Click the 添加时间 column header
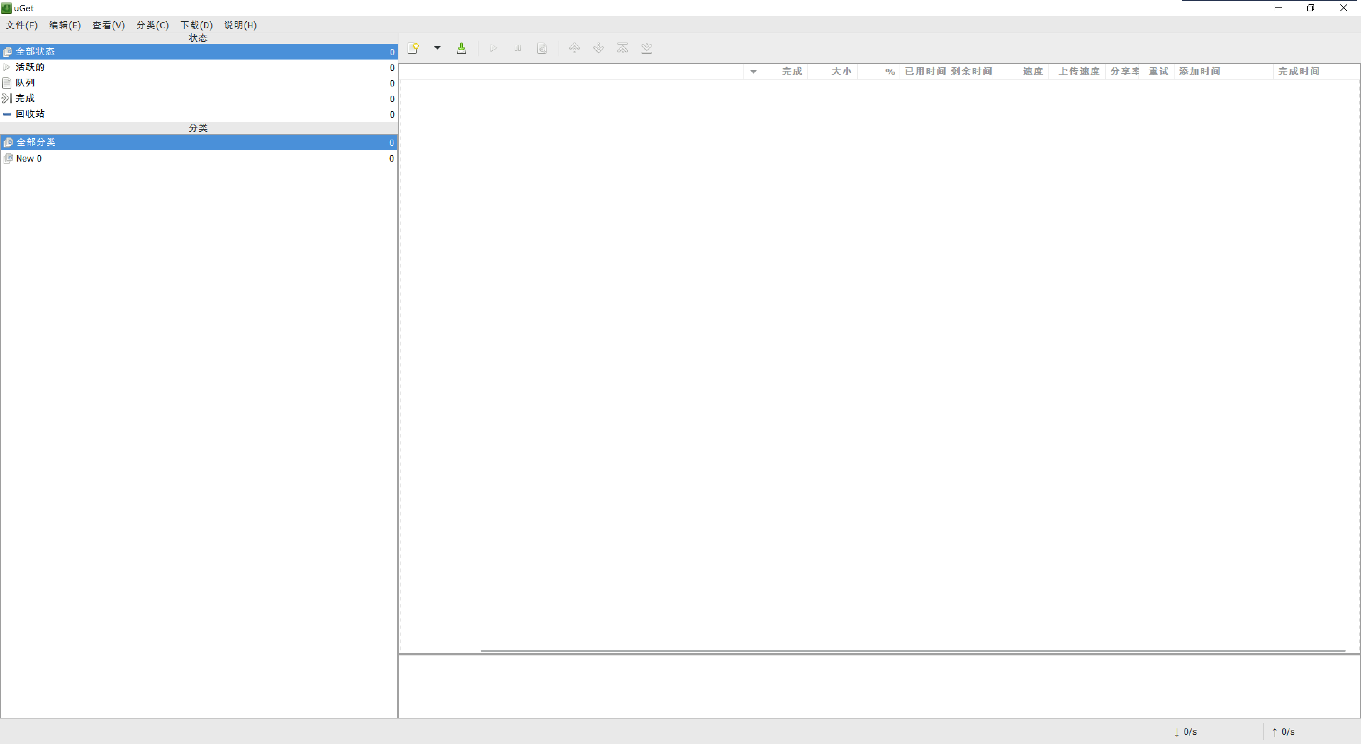 click(1199, 72)
